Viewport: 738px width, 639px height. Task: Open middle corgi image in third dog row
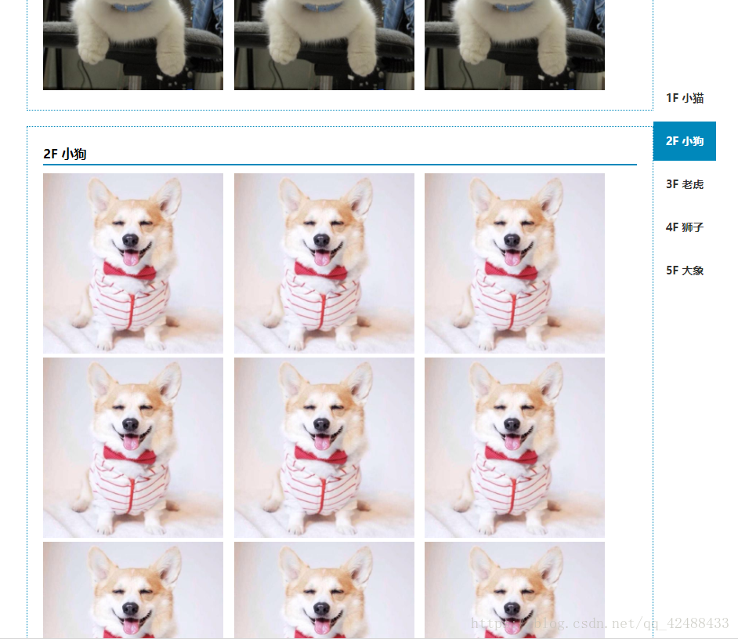(x=324, y=590)
